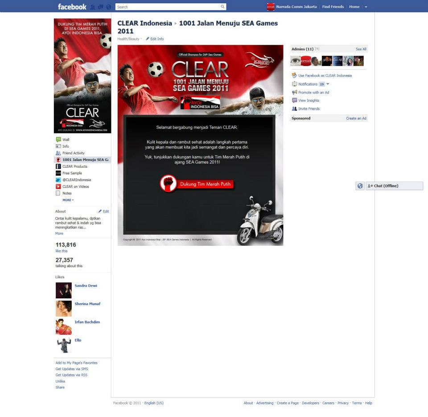This screenshot has width=428, height=417.
Task: Click the red fist icon on support button
Action: (x=169, y=183)
